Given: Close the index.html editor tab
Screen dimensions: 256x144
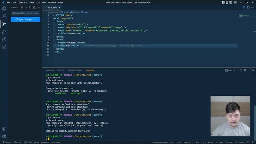Looking at the screenshot, I should [x=59, y=8].
